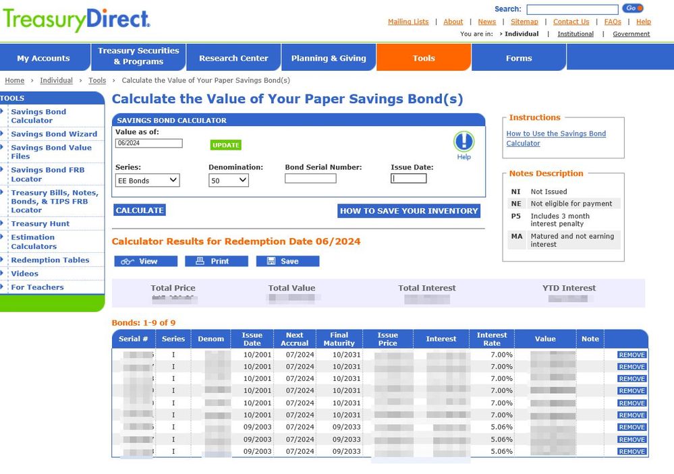Open the Help link in header

click(x=644, y=22)
